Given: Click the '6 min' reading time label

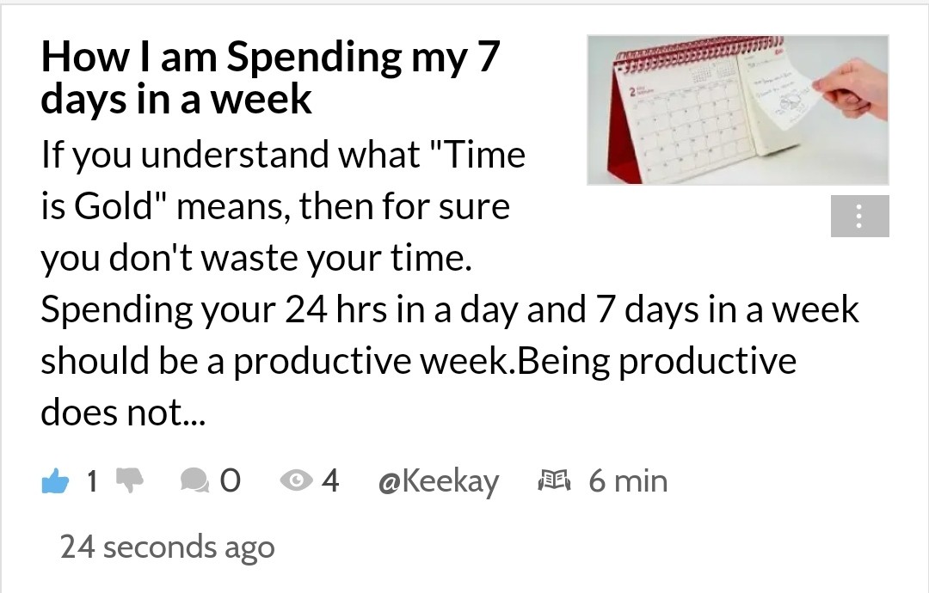Looking at the screenshot, I should coord(628,480).
